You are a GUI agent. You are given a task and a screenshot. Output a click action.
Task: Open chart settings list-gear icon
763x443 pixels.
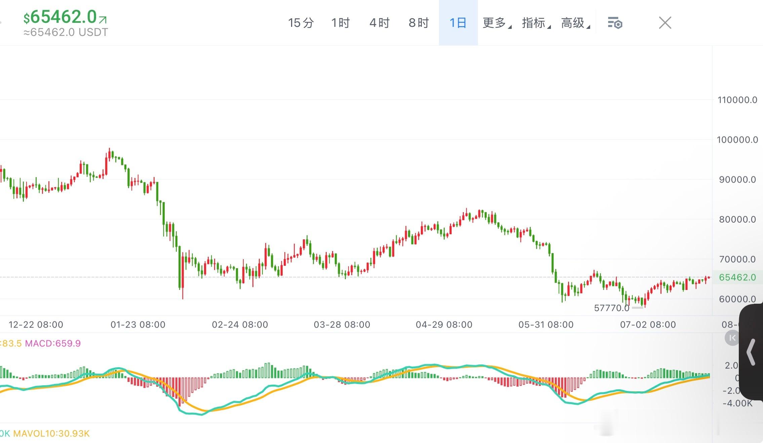click(x=615, y=23)
